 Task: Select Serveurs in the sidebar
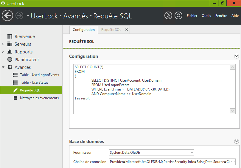23,44
